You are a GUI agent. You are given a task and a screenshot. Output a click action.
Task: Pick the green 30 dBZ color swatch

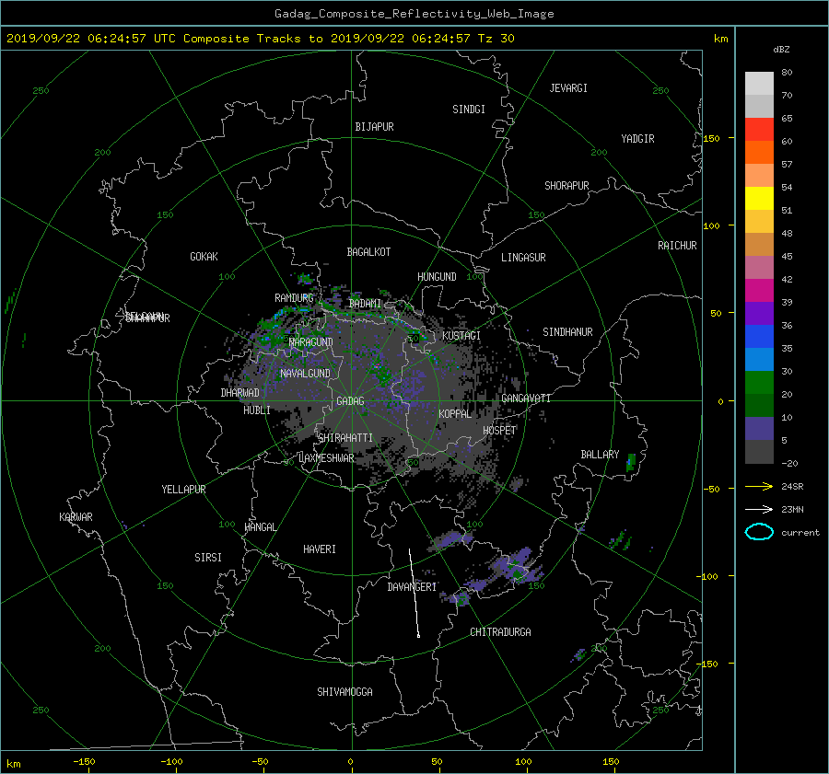coord(759,383)
